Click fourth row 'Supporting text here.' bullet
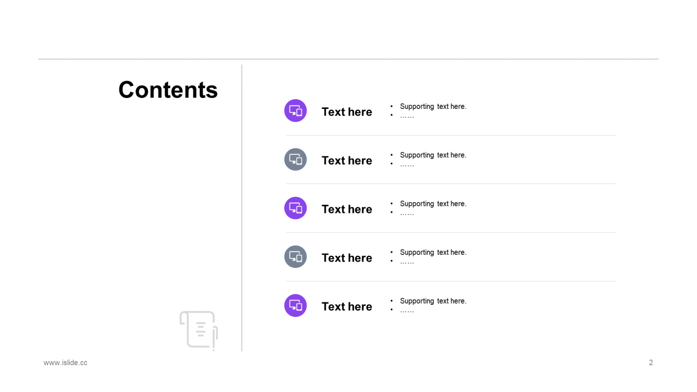This screenshot has width=697, height=392. point(433,253)
